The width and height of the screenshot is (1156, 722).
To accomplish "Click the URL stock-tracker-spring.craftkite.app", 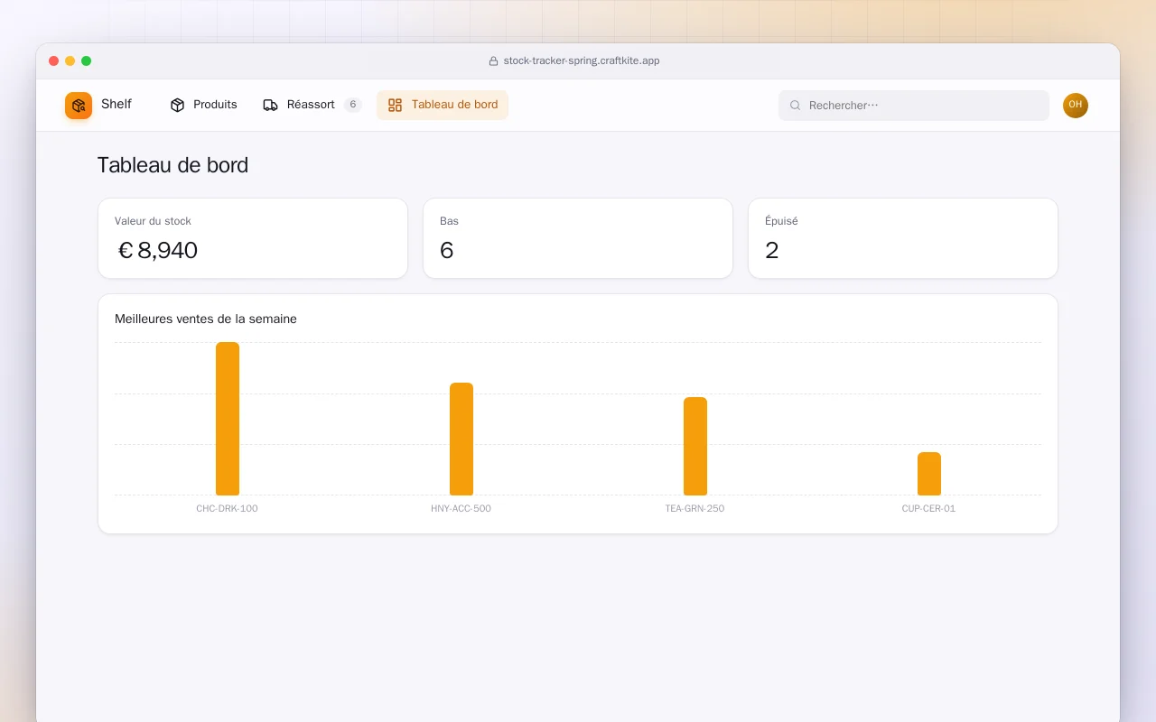I will 582,61.
